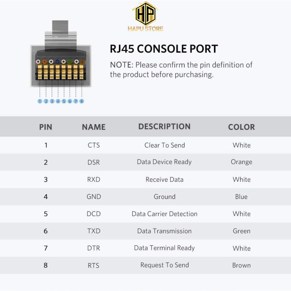Click the NAME column header
Viewport: 291px width, 291px height.
(94, 127)
